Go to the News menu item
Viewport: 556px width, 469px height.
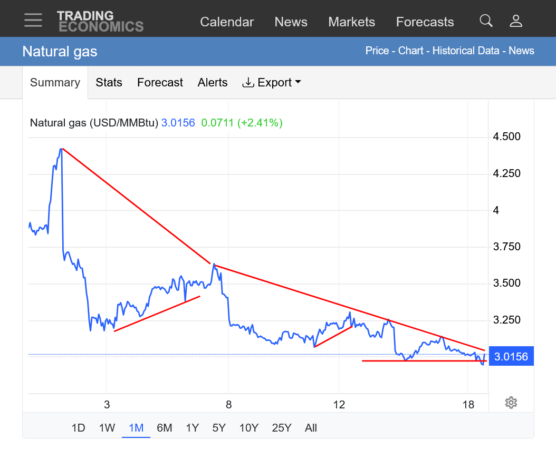291,22
